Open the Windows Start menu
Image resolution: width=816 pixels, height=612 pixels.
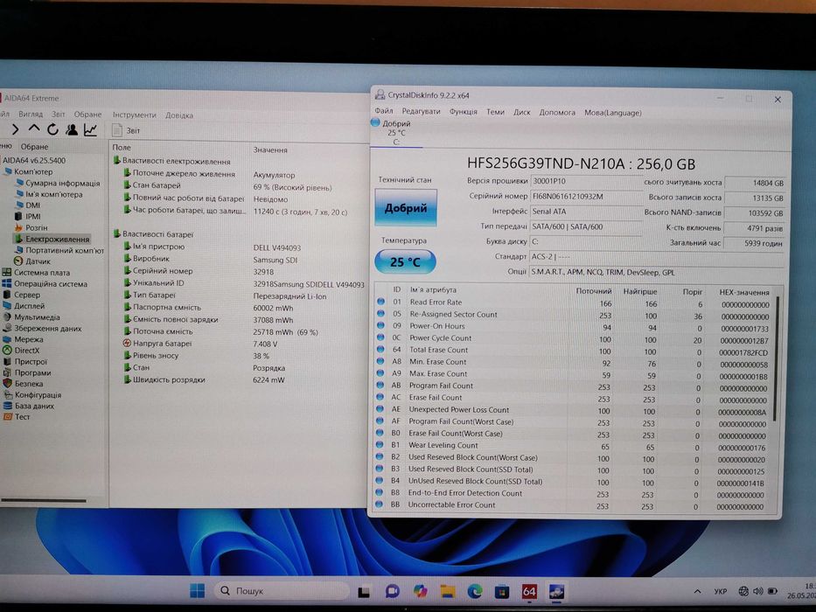tap(198, 591)
